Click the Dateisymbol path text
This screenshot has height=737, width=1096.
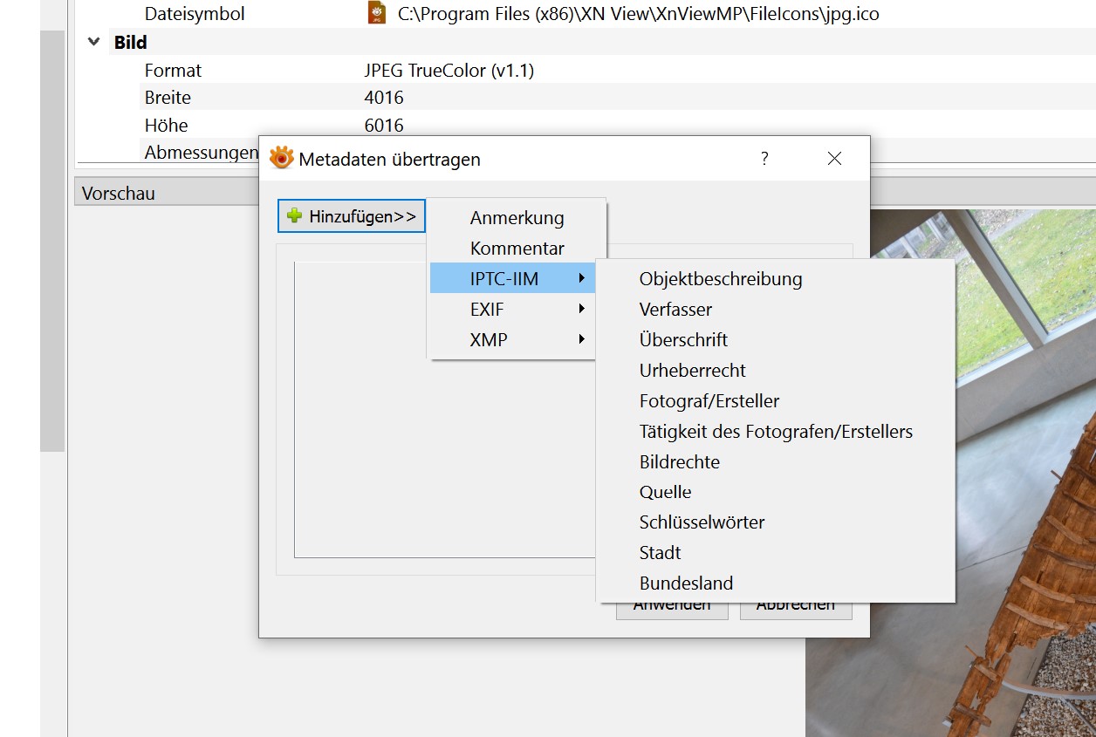[639, 14]
